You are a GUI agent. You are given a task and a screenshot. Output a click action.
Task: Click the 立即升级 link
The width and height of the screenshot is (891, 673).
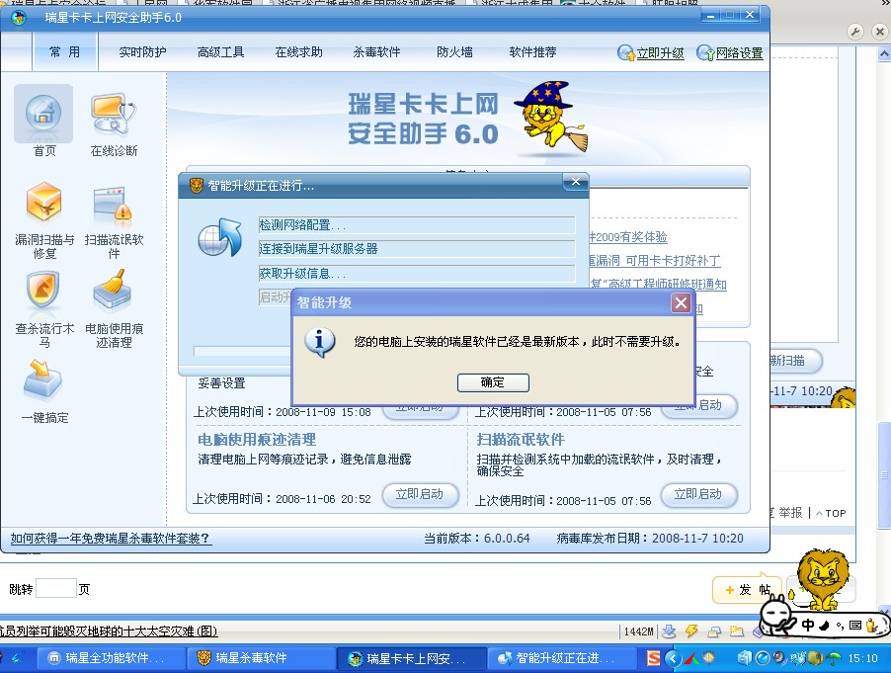(660, 53)
